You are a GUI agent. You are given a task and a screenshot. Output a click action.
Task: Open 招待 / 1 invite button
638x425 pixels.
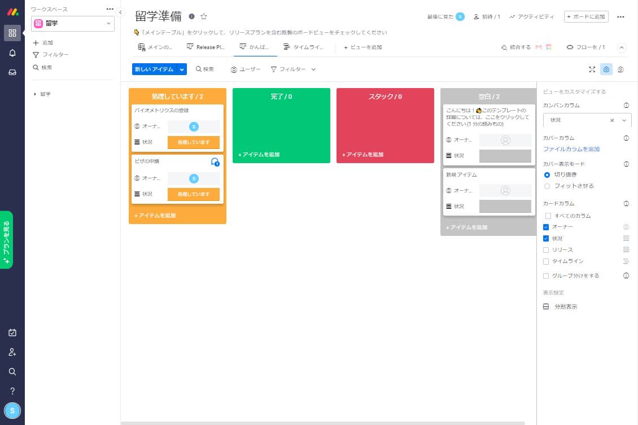pyautogui.click(x=487, y=17)
